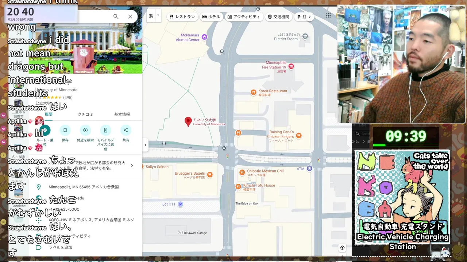Image resolution: width=467 pixels, height=262 pixels.
Task: Select the ホテル hotels chip
Action: pyautogui.click(x=211, y=17)
